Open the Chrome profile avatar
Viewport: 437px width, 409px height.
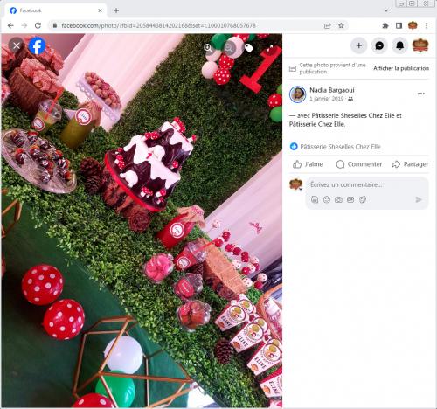(x=413, y=25)
